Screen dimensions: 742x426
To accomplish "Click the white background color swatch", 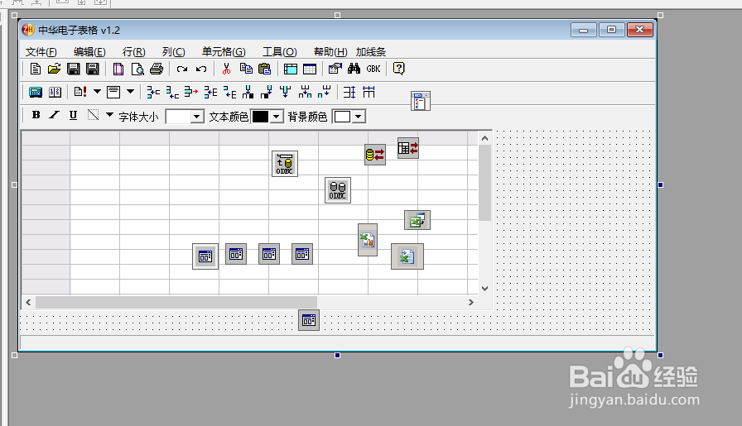I will point(343,117).
